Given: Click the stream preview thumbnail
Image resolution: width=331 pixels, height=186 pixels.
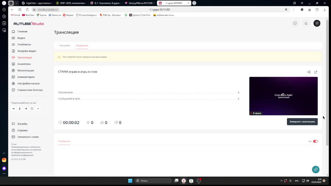Looking at the screenshot, I should point(283,96).
